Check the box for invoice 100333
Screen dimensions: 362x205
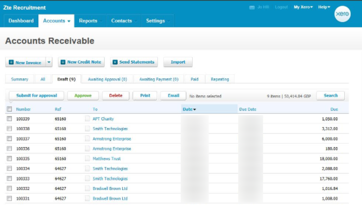point(9,178)
